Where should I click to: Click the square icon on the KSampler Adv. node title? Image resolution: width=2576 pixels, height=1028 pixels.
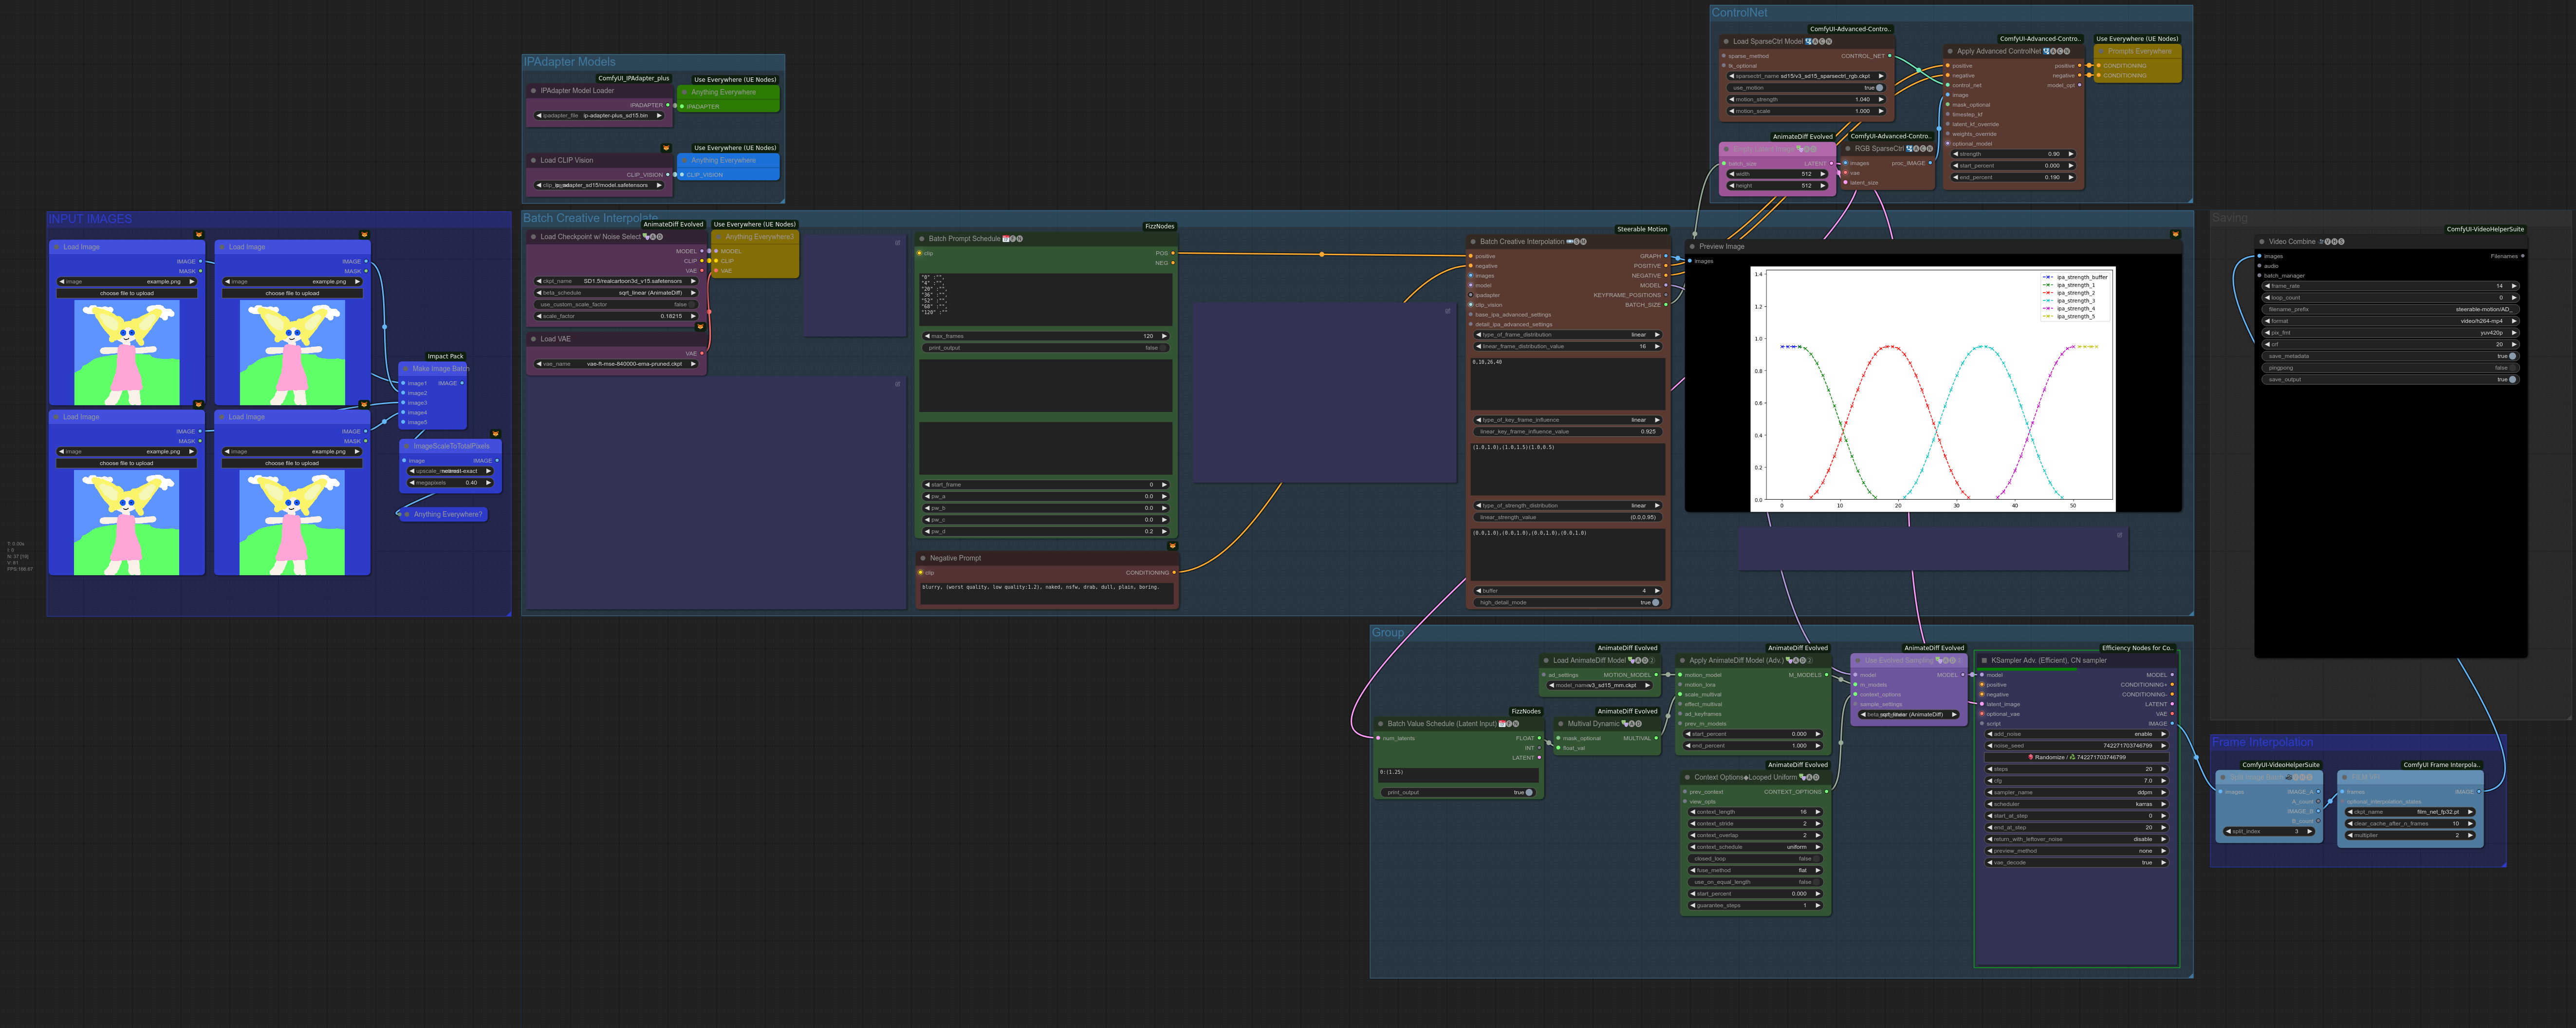(1985, 660)
